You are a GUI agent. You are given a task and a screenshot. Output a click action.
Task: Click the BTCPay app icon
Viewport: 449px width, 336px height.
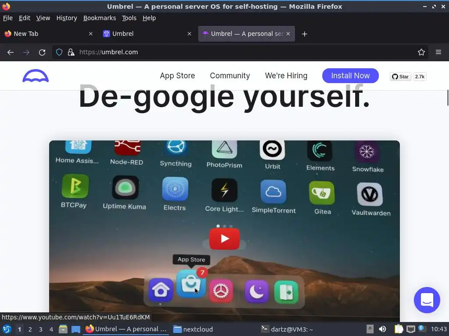pyautogui.click(x=75, y=186)
